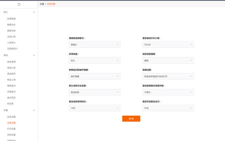This screenshot has width=225, height=141.
Task: Open 入库统计 in the sidebar
Action: tap(11, 43)
